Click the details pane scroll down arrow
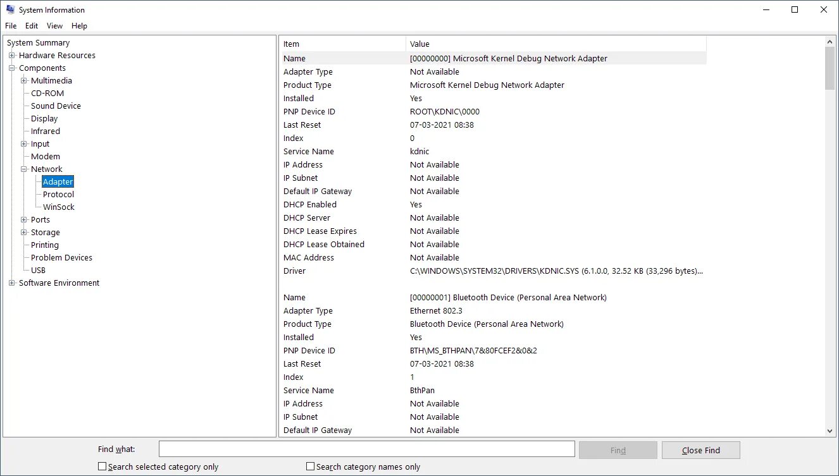 coord(830,431)
